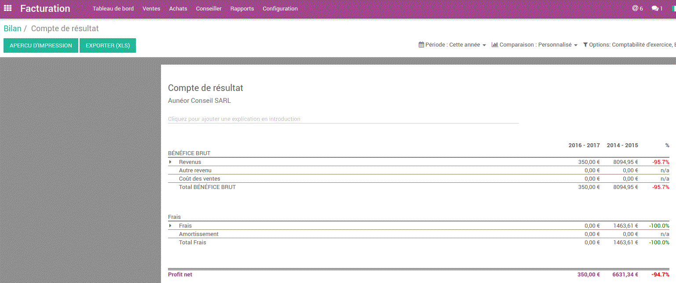Toggle the Frais expansion triangle
The width and height of the screenshot is (676, 283).
(x=170, y=225)
